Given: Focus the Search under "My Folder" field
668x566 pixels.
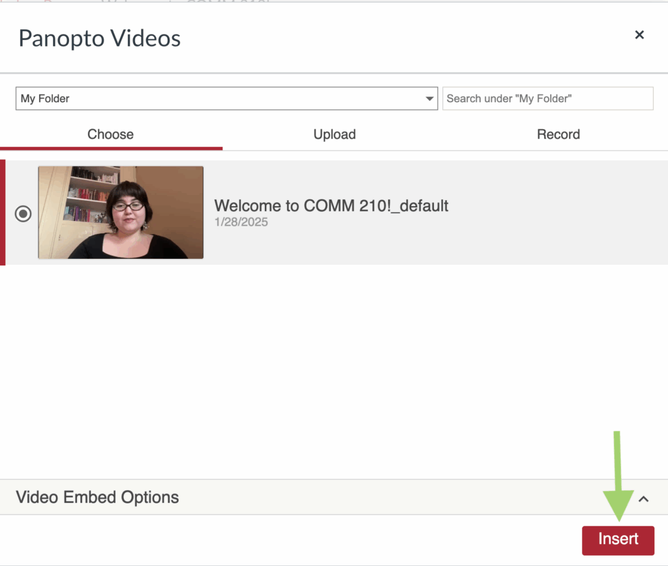Looking at the screenshot, I should pyautogui.click(x=547, y=99).
